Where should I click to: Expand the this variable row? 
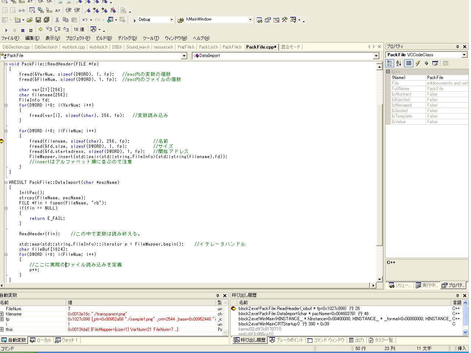(2, 329)
